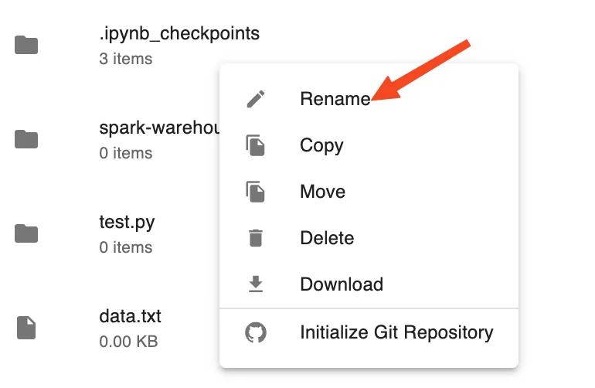Click the download arrow icon

coord(256,284)
